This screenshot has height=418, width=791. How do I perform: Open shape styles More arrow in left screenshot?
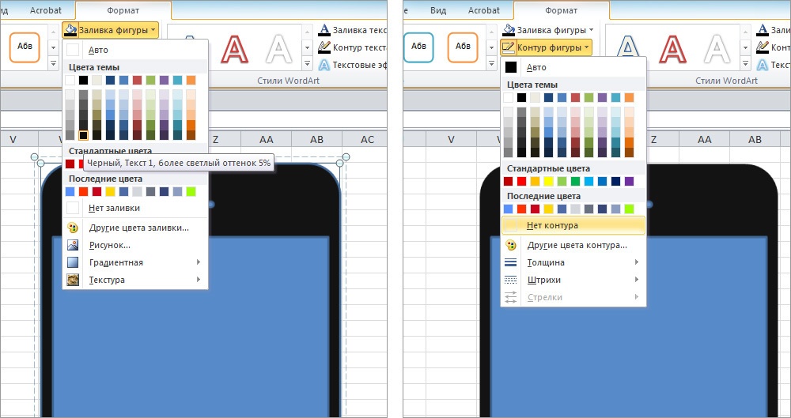click(x=53, y=64)
